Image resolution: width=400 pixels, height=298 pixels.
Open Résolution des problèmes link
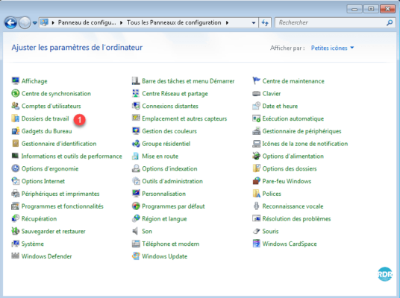(x=296, y=219)
